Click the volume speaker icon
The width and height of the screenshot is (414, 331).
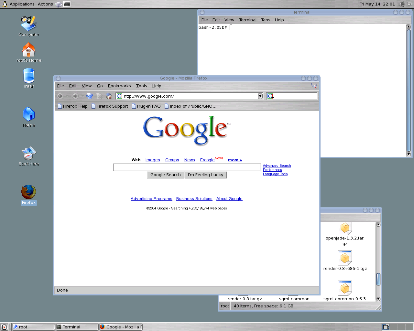(x=401, y=4)
